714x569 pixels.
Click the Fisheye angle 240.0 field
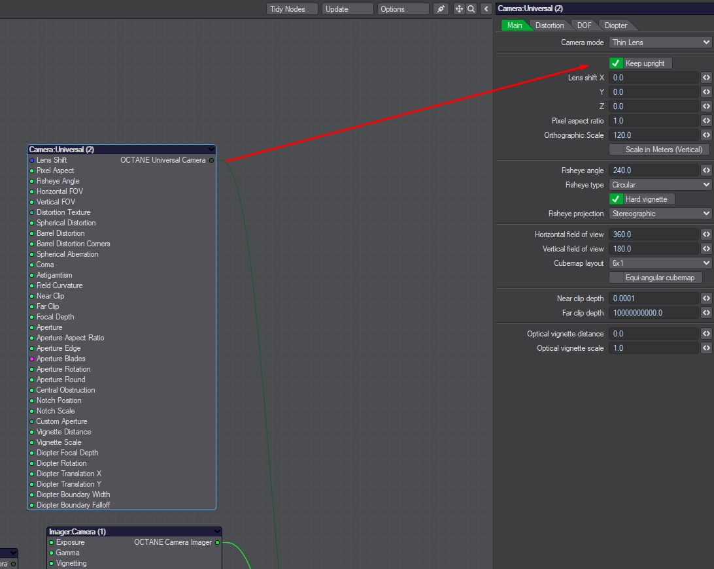click(x=654, y=171)
